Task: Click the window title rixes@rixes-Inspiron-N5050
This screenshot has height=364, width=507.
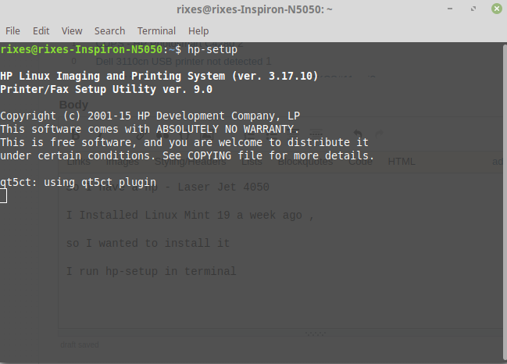Action: click(255, 9)
